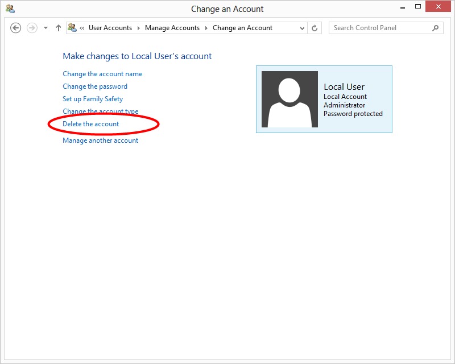455x364 pixels.
Task: Navigate to User Accounts breadcrumb
Action: pyautogui.click(x=110, y=28)
